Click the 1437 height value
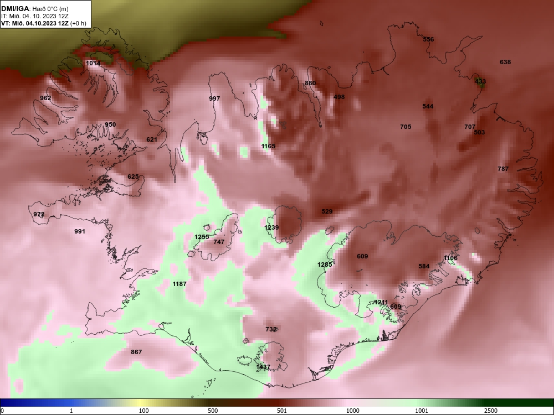 pos(263,367)
